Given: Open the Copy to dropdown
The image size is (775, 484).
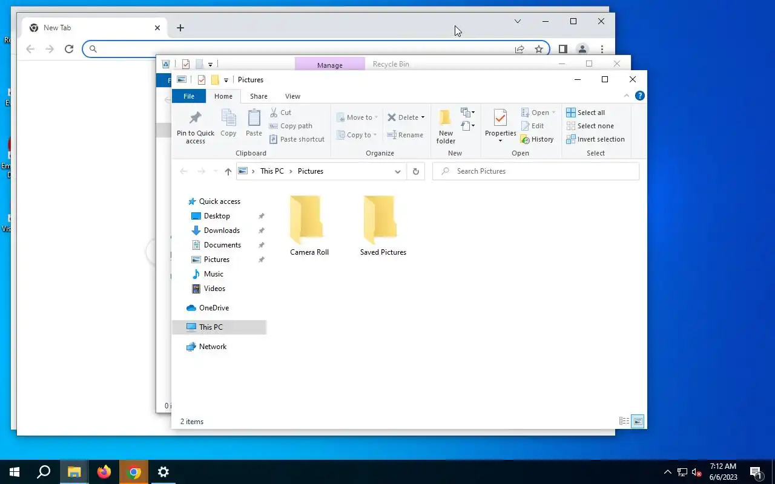Looking at the screenshot, I should coord(357,135).
